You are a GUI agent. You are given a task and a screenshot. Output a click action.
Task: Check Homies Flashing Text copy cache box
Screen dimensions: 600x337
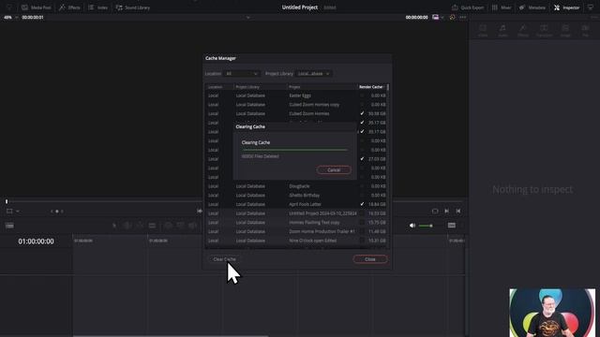tap(362, 223)
